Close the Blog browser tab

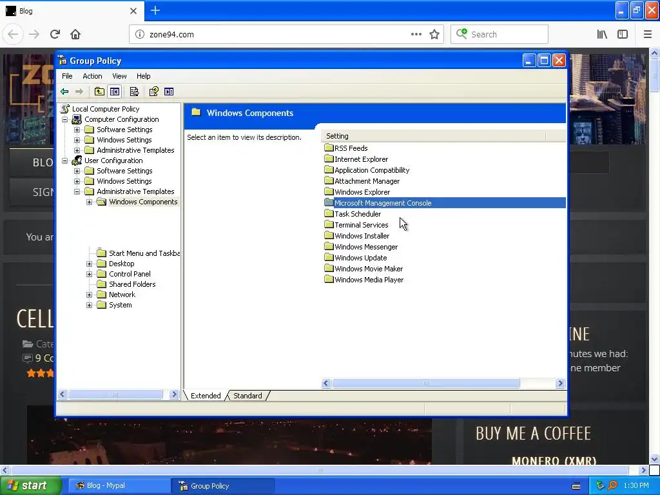coord(133,11)
